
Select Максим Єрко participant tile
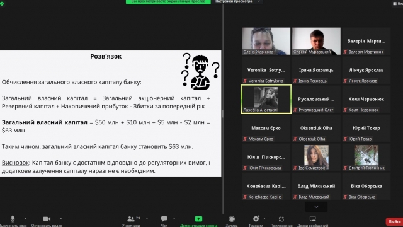(266, 128)
